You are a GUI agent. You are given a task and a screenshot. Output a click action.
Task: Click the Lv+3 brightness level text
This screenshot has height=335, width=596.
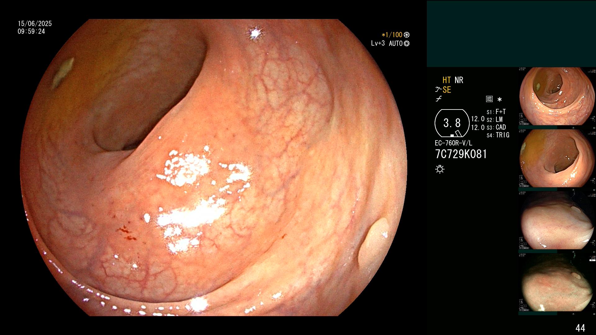[x=378, y=43]
